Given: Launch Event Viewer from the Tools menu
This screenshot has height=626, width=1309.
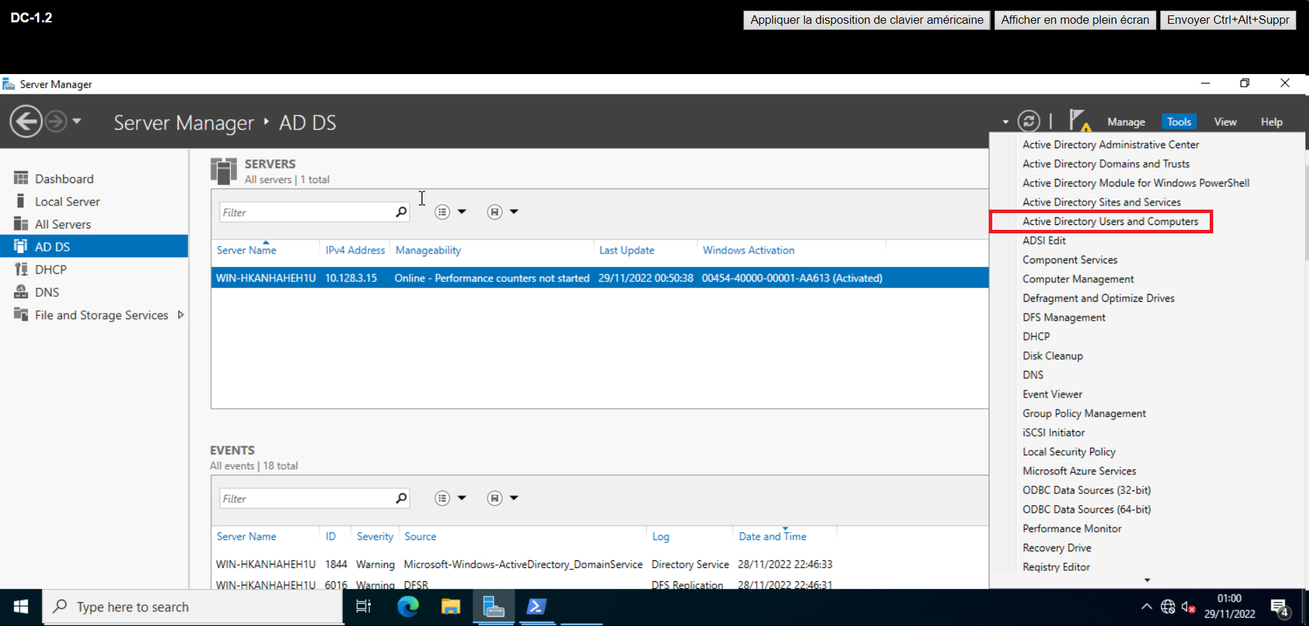Looking at the screenshot, I should coord(1052,394).
